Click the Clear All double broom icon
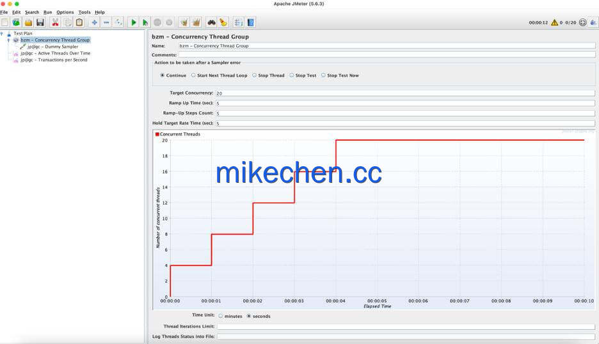The width and height of the screenshot is (599, 344). point(196,22)
